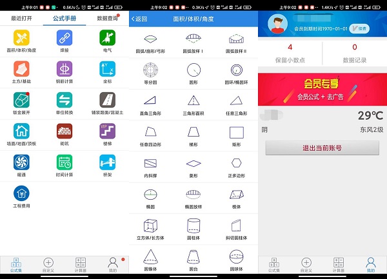Select the 圆球体 sphere formula

(x=237, y=260)
